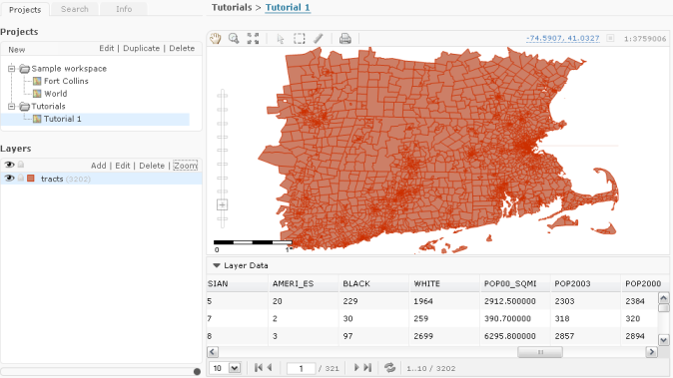Click the zoom-in plus on map slider
The width and height of the screenshot is (673, 378).
(x=222, y=204)
